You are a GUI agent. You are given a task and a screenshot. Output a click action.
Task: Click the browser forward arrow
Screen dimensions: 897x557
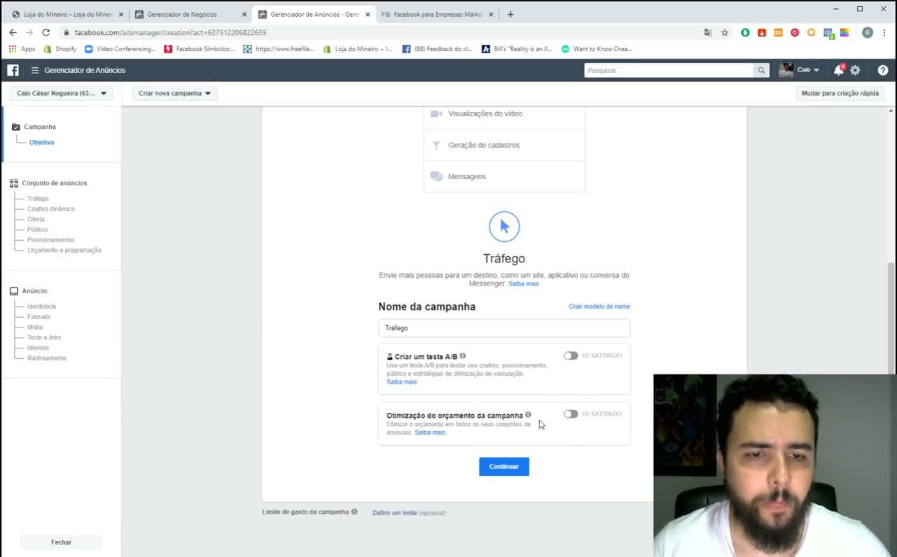point(29,32)
